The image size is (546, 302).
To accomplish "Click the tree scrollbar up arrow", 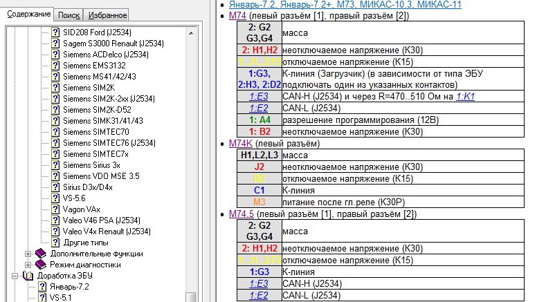I will [191, 33].
